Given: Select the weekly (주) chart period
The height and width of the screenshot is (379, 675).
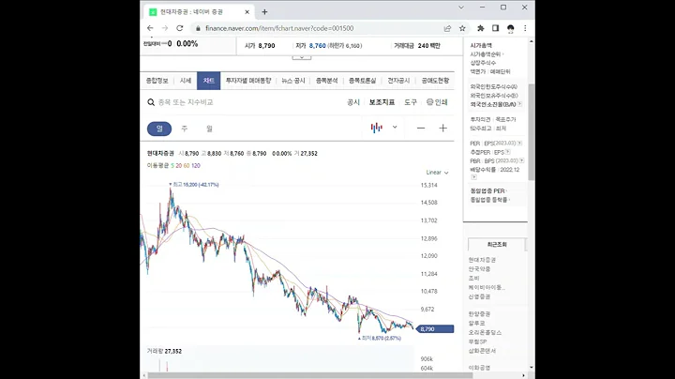Looking at the screenshot, I should tap(185, 129).
